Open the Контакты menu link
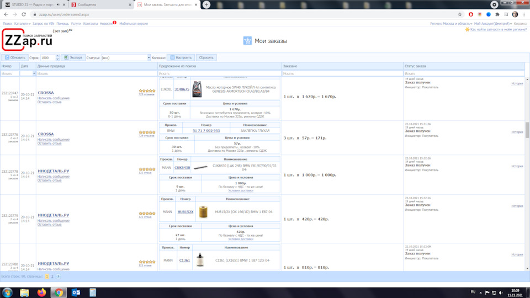The height and width of the screenshot is (298, 530). [90, 24]
